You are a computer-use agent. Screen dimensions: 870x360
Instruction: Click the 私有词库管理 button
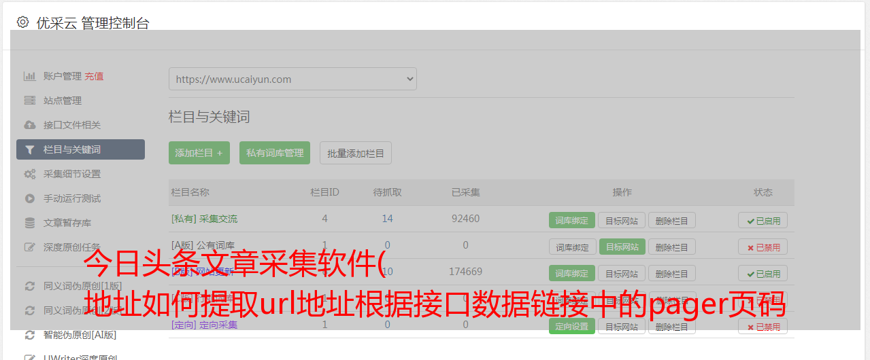tap(275, 153)
